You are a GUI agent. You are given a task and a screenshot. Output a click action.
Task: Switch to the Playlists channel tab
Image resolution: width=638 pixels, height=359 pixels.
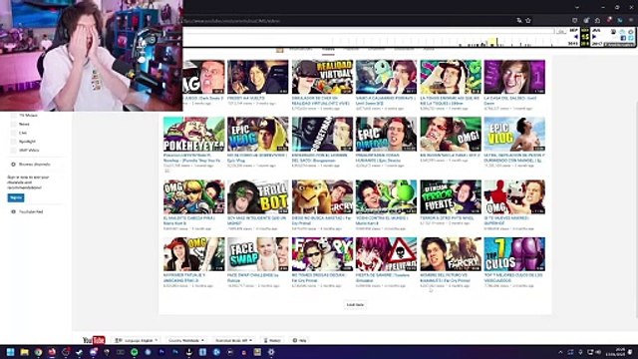pyautogui.click(x=351, y=49)
